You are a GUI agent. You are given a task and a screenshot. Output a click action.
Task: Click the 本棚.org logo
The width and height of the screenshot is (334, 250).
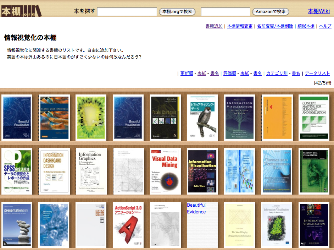pyautogui.click(x=21, y=11)
